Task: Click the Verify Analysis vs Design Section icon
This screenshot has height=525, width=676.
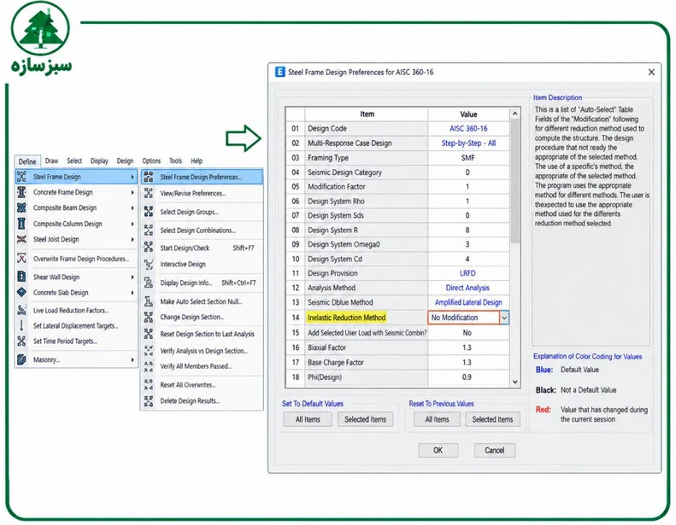Action: [x=149, y=351]
